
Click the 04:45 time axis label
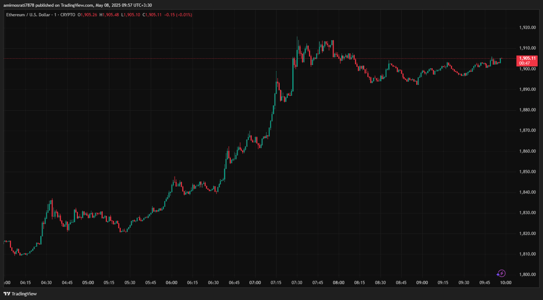67,282
